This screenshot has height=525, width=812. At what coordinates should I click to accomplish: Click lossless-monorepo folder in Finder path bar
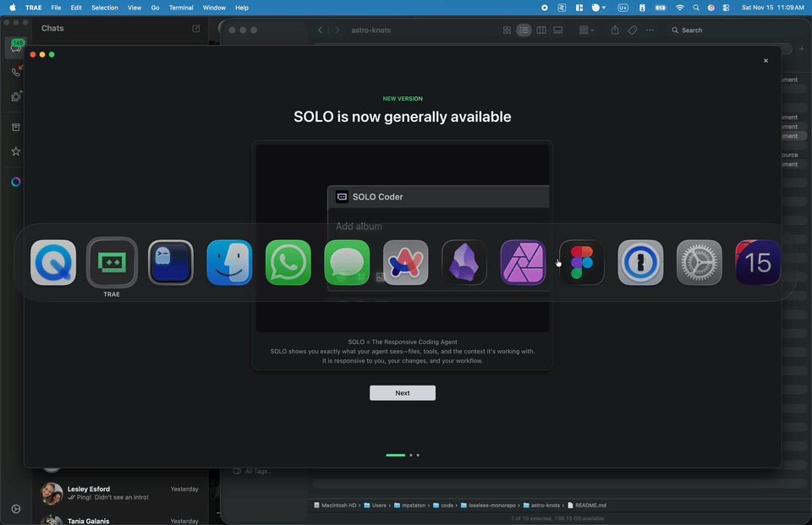487,506
